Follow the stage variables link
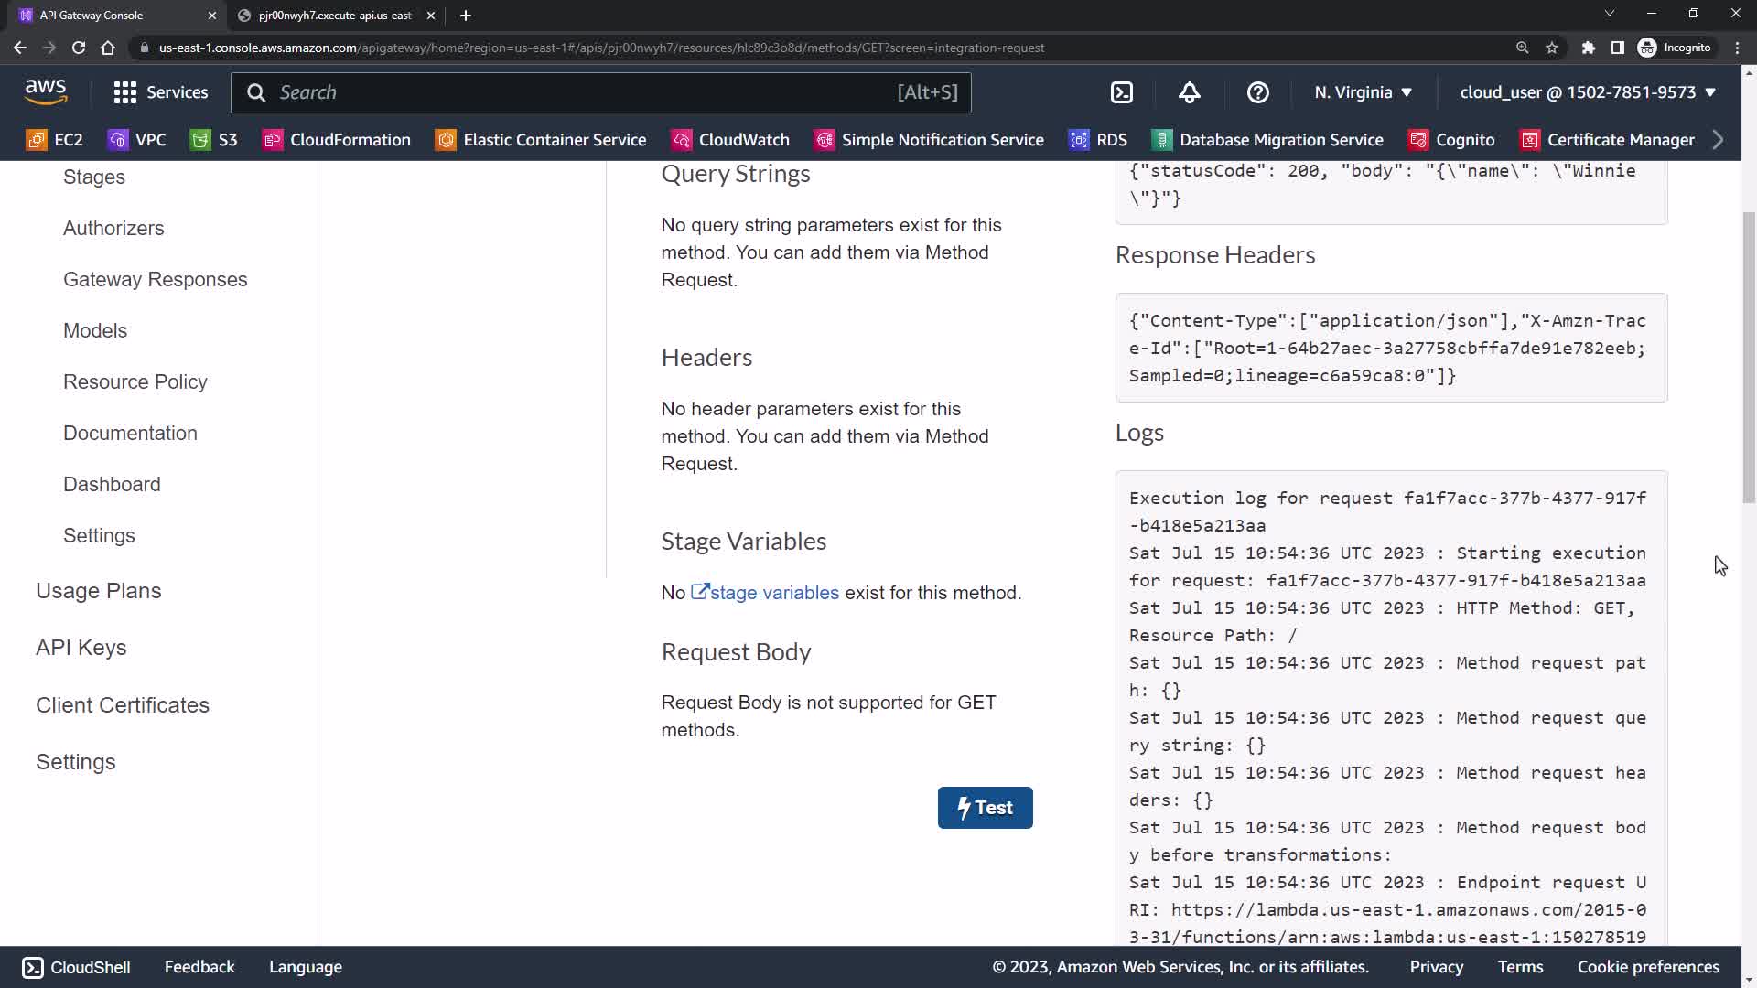This screenshot has width=1757, height=988. (x=773, y=593)
